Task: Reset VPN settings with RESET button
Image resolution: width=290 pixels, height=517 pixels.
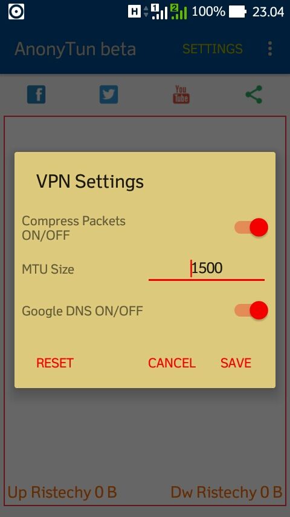Action: pos(54,363)
